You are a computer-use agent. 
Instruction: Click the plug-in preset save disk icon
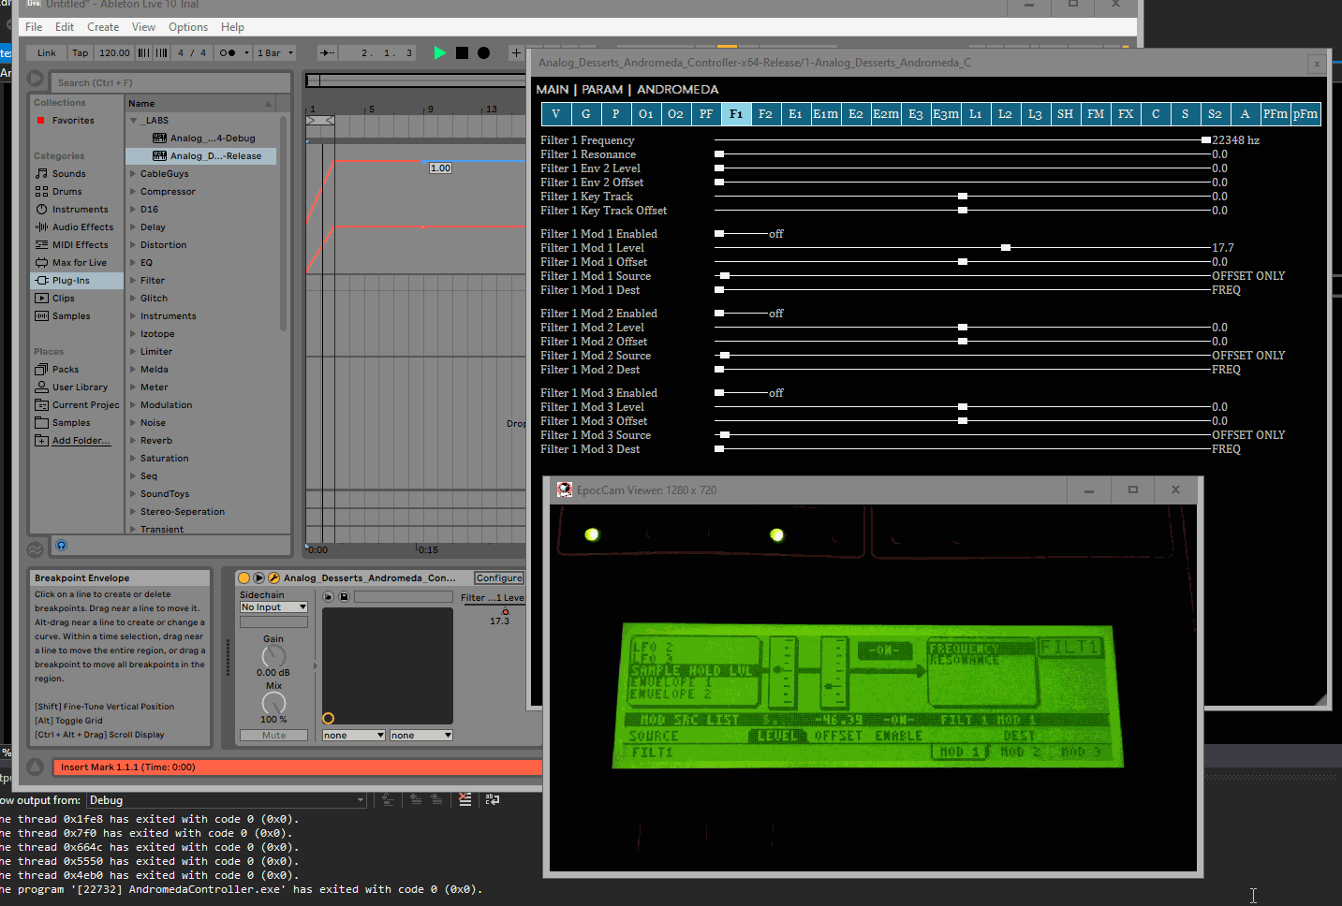tap(344, 596)
